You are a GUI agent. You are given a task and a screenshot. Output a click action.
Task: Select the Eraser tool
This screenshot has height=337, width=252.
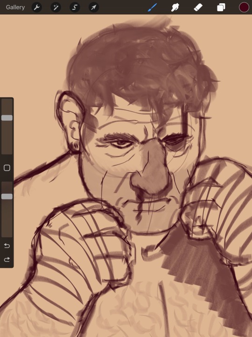(x=198, y=7)
